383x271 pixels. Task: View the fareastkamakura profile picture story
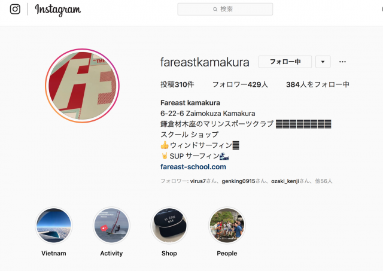[x=82, y=86]
